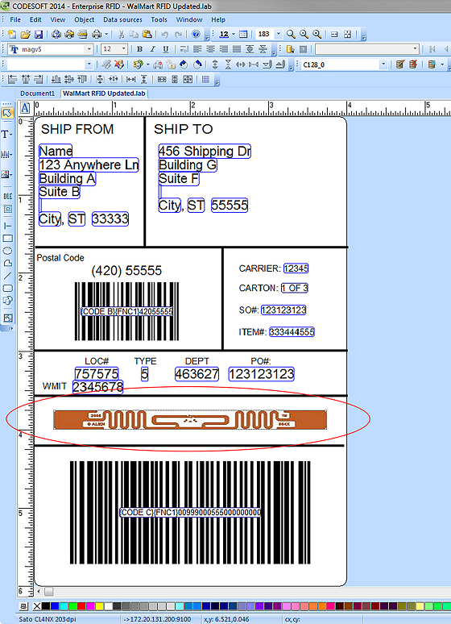
Task: Open the magv5 font dropdown
Action: click(x=89, y=49)
